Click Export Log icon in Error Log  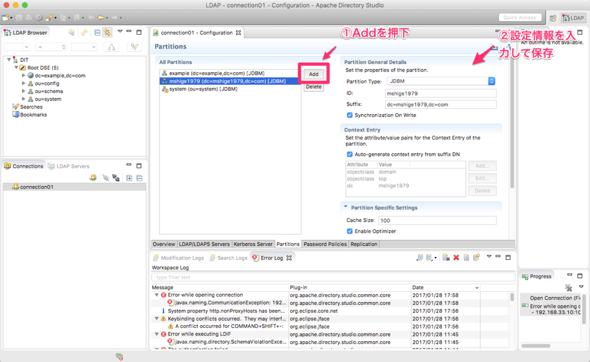419,258
